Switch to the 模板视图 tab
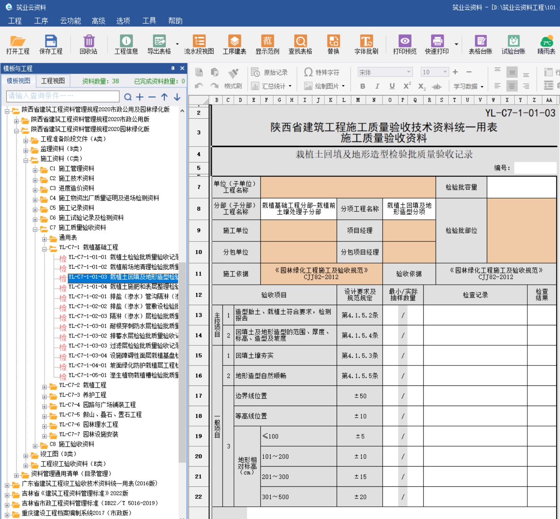The image size is (560, 519). pyautogui.click(x=19, y=81)
